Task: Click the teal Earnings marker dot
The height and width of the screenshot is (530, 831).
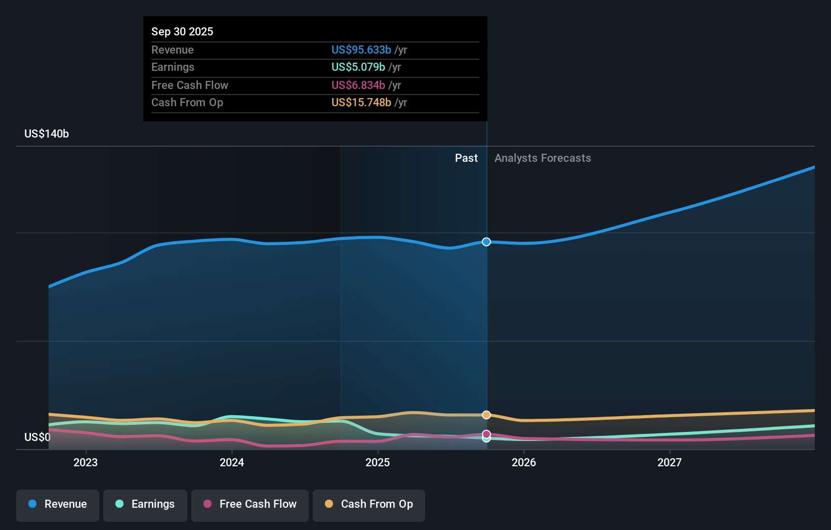Action: click(x=486, y=439)
